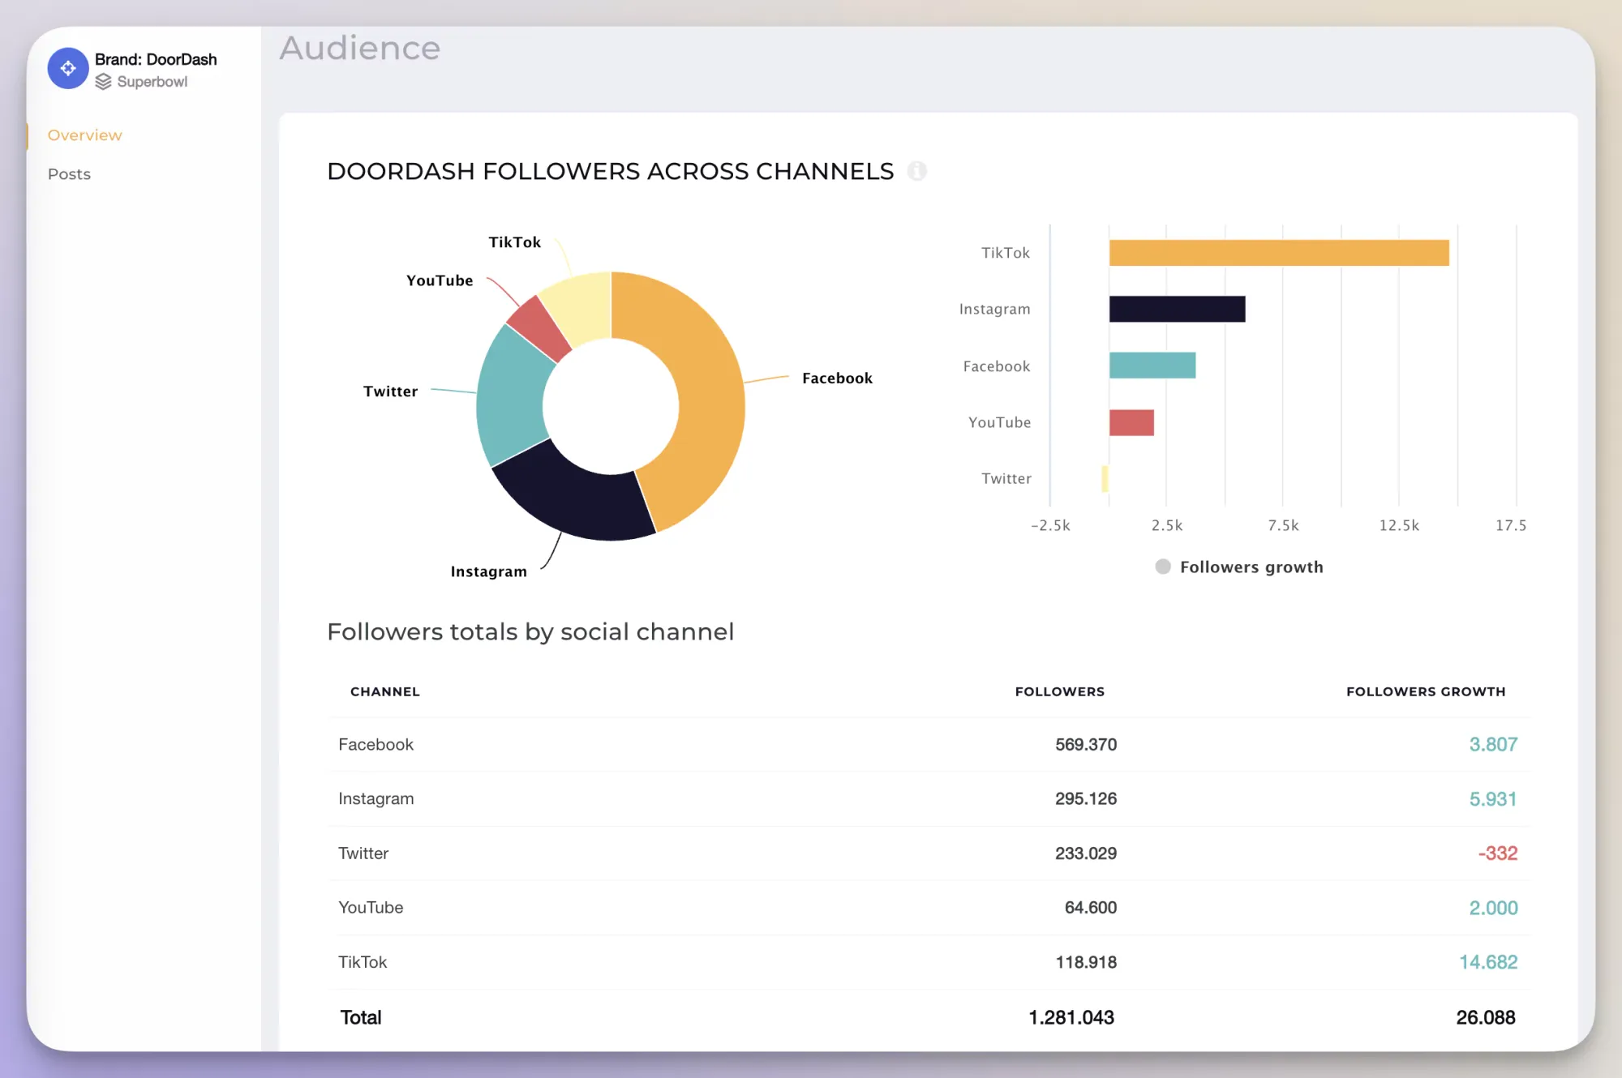Click the 5.931 growth value
1622x1078 pixels.
tap(1493, 798)
